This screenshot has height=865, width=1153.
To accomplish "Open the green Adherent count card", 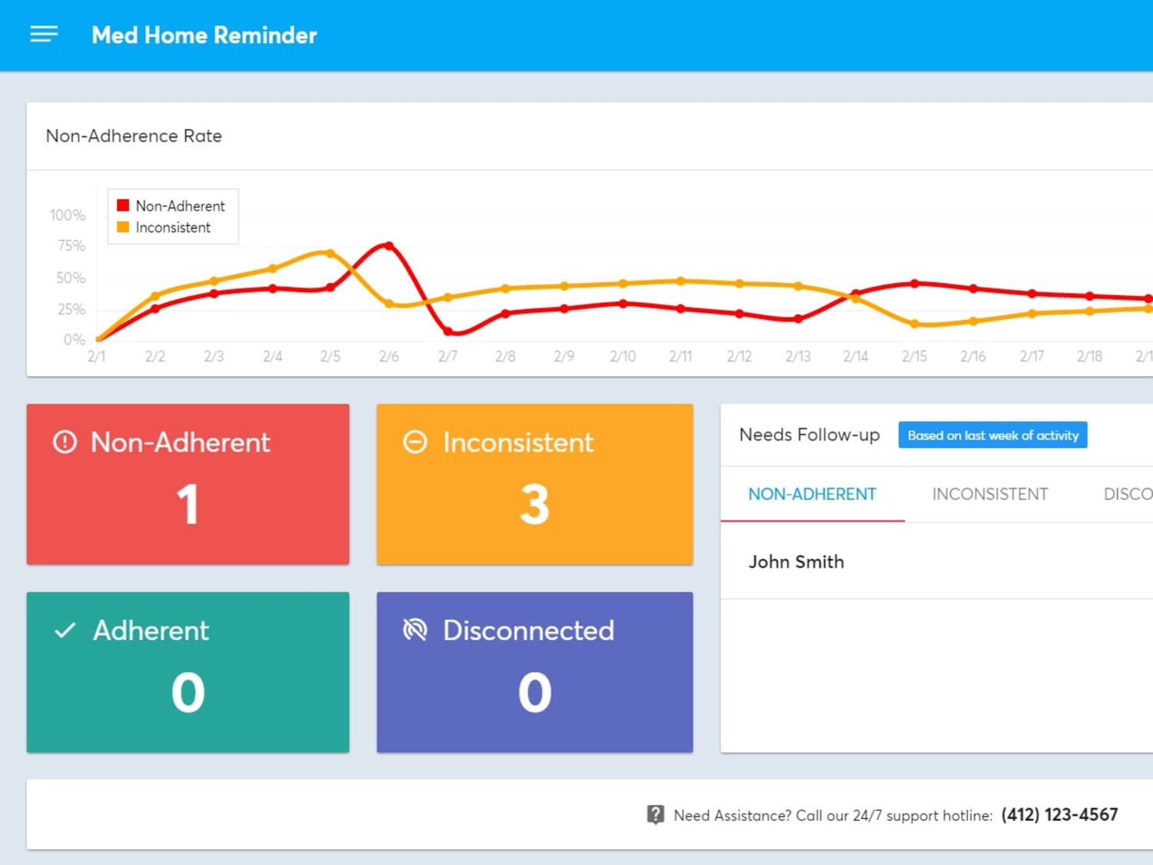I will click(188, 672).
